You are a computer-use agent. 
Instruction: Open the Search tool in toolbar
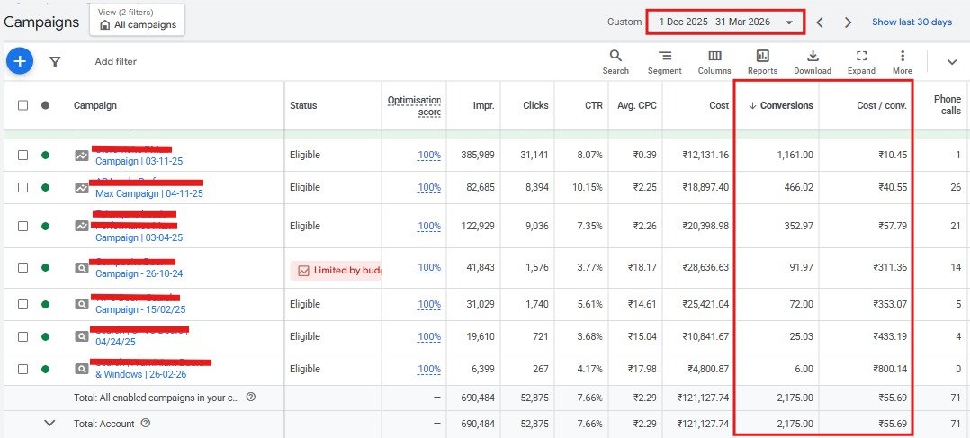coord(615,61)
